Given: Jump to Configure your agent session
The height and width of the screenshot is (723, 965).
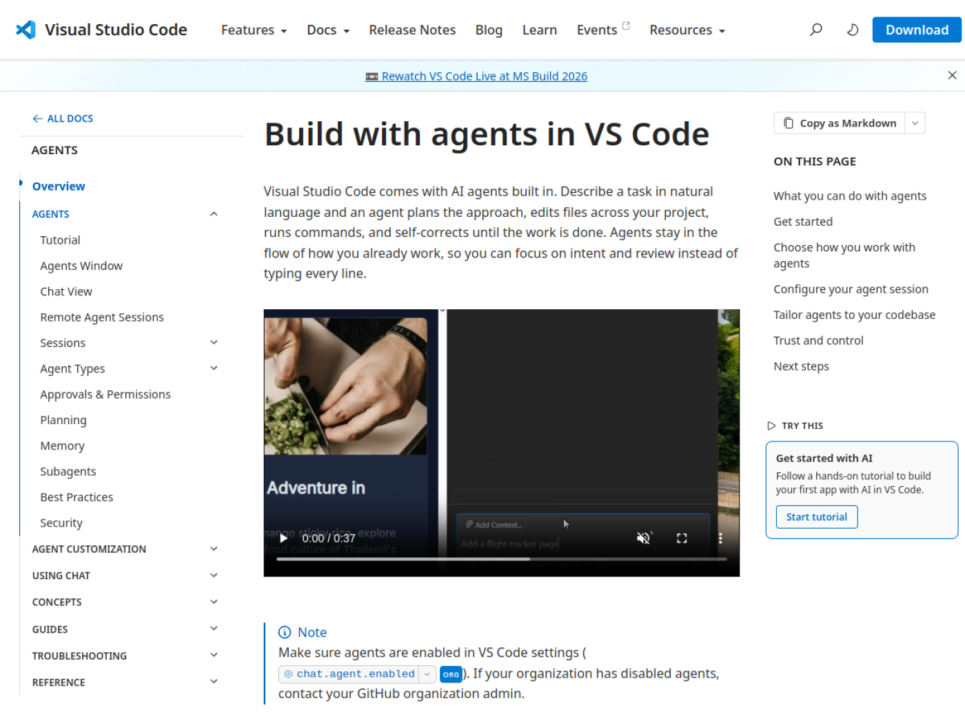Looking at the screenshot, I should [x=851, y=289].
